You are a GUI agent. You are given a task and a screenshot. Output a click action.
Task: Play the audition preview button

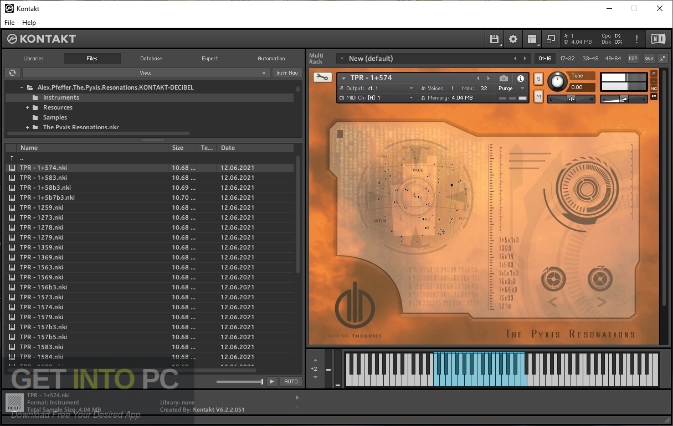tap(272, 381)
